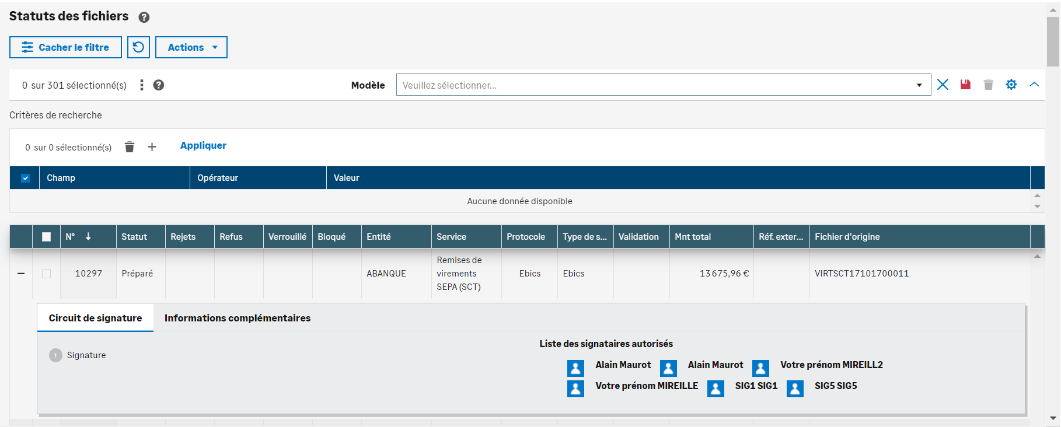Click the Appliquer link
This screenshot has width=1061, height=427.
point(203,146)
